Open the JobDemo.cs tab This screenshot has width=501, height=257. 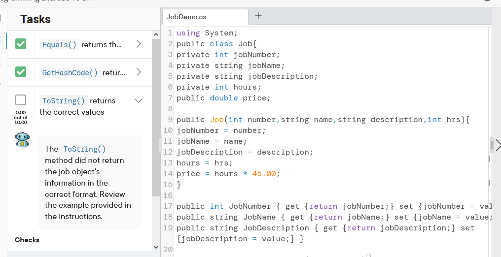pos(205,17)
